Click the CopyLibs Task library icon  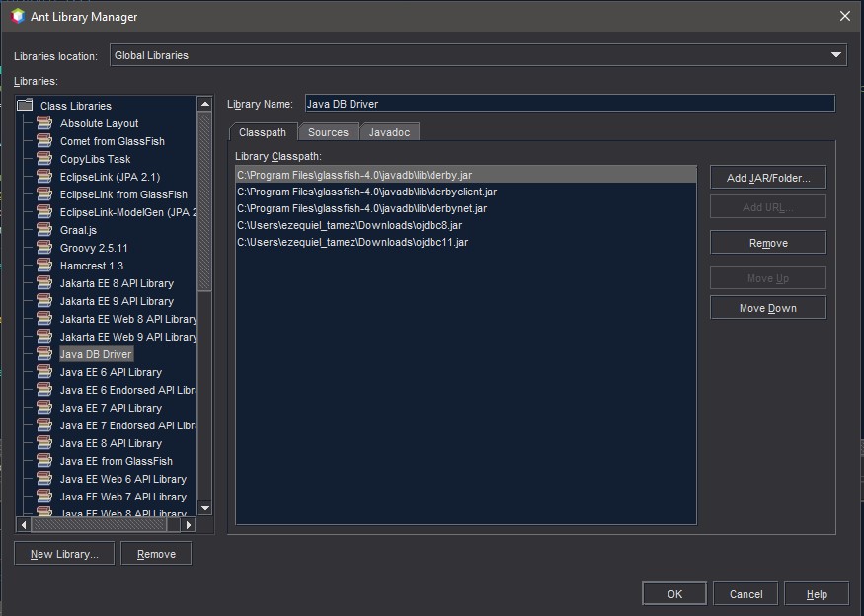[44, 159]
